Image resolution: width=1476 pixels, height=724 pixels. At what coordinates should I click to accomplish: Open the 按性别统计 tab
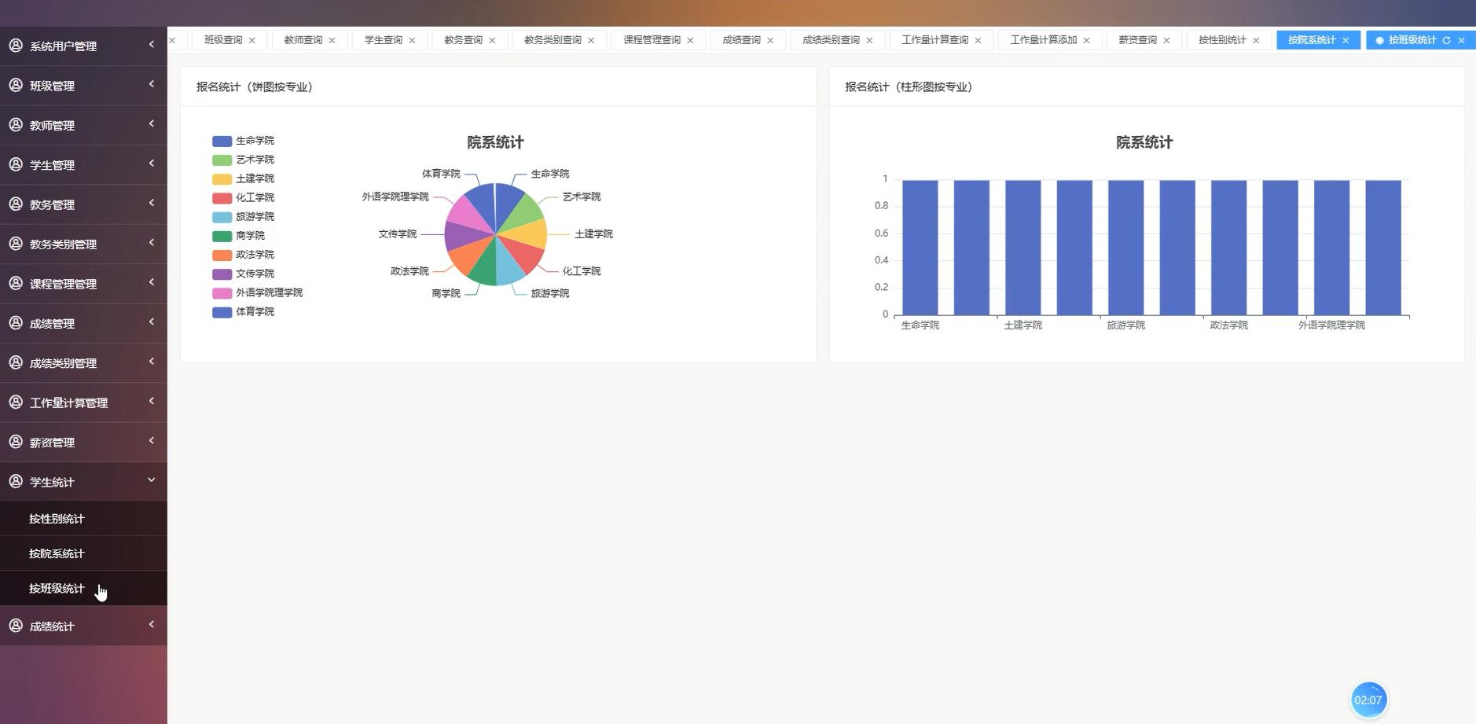click(1223, 39)
